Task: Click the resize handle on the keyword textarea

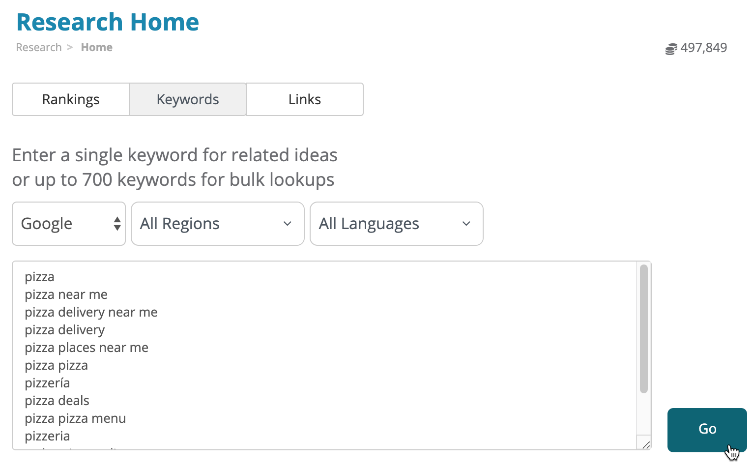Action: point(646,445)
